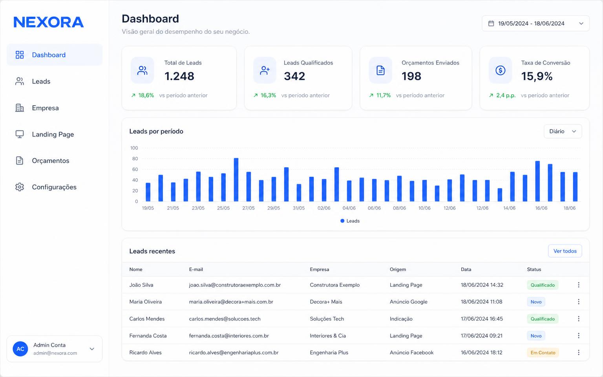Click email carlos.mendes@solucoes.tech
This screenshot has width=603, height=377.
point(225,318)
